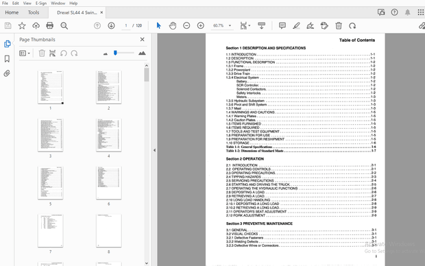Click the stamp tool icon
Viewport: 425px width, 266px height.
324,26
